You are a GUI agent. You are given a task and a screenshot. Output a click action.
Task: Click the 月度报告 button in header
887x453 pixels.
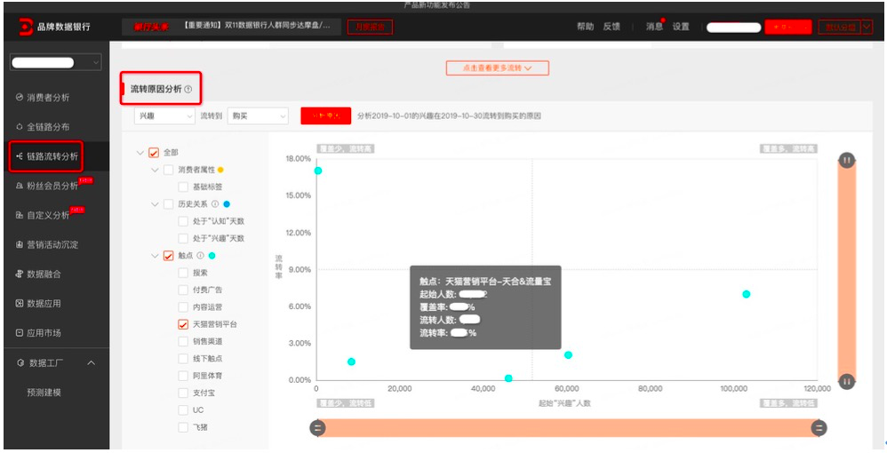(x=370, y=27)
